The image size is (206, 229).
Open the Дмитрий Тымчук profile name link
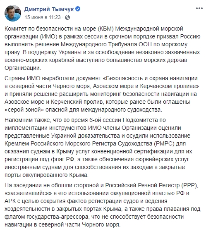click(49, 9)
